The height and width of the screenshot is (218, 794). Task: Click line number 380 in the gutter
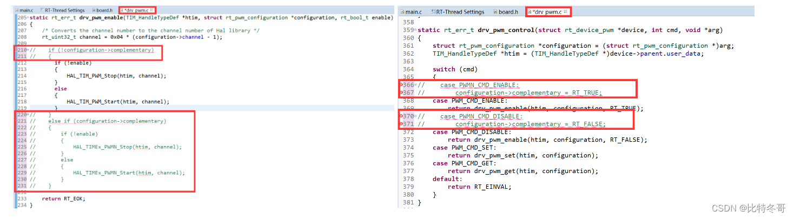coord(408,195)
